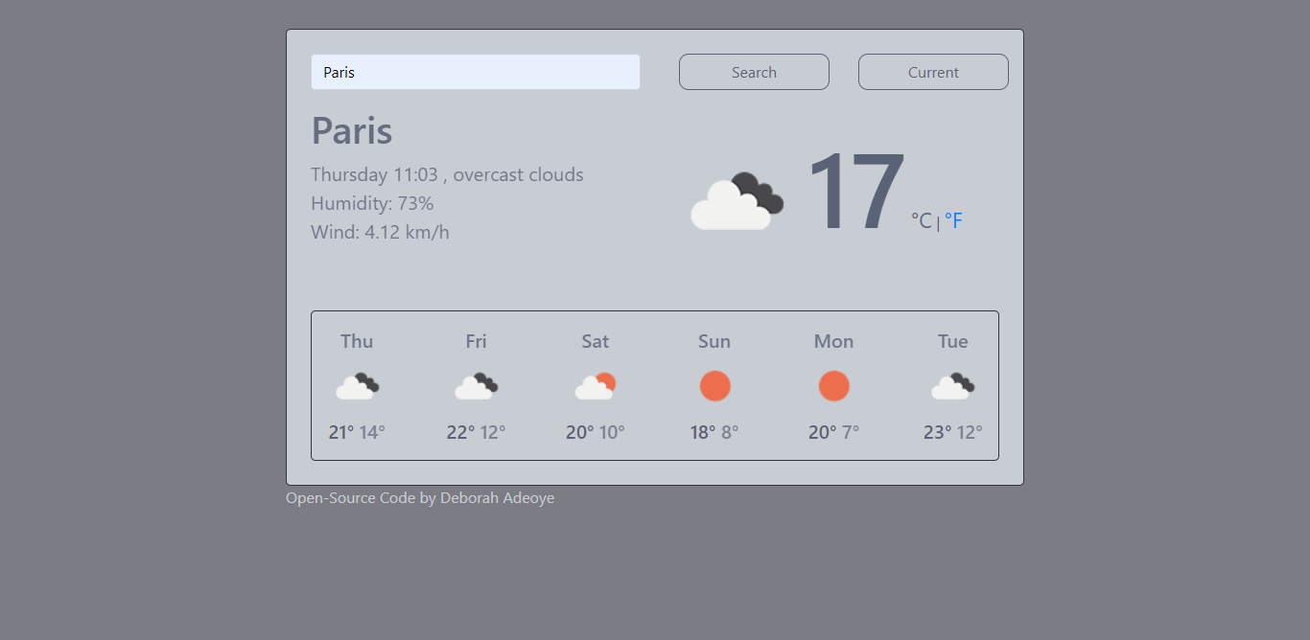Click the Paris city heading
The width and height of the screenshot is (1310, 640).
coord(352,130)
